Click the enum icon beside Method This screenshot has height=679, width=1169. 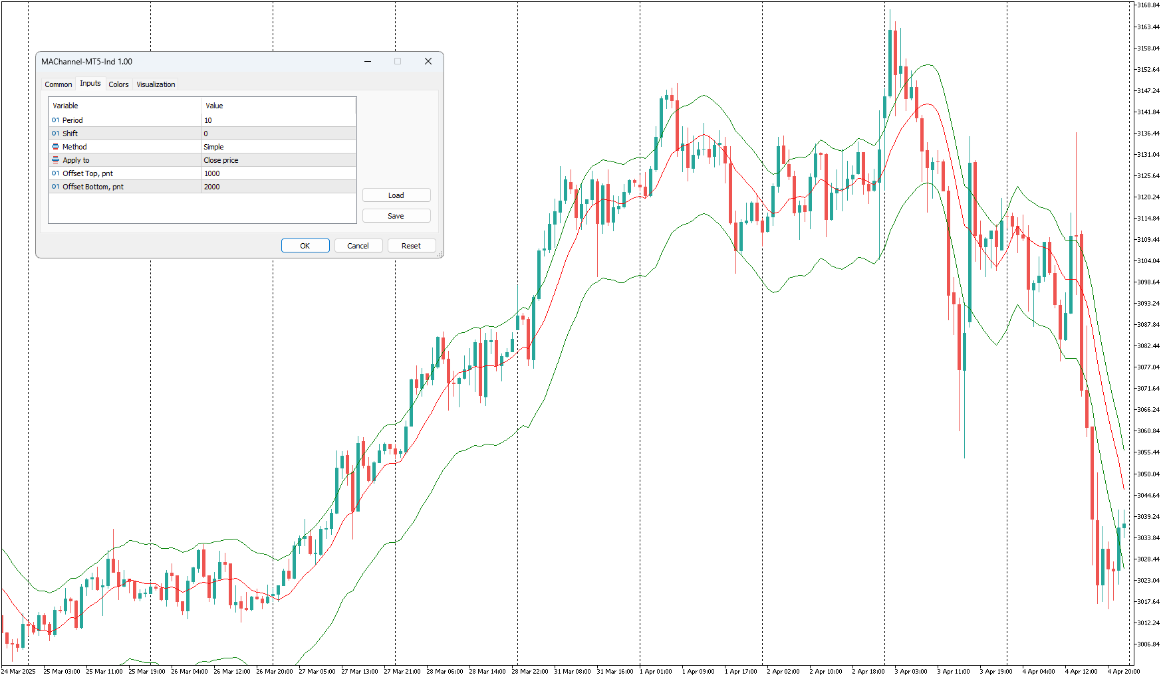point(55,147)
